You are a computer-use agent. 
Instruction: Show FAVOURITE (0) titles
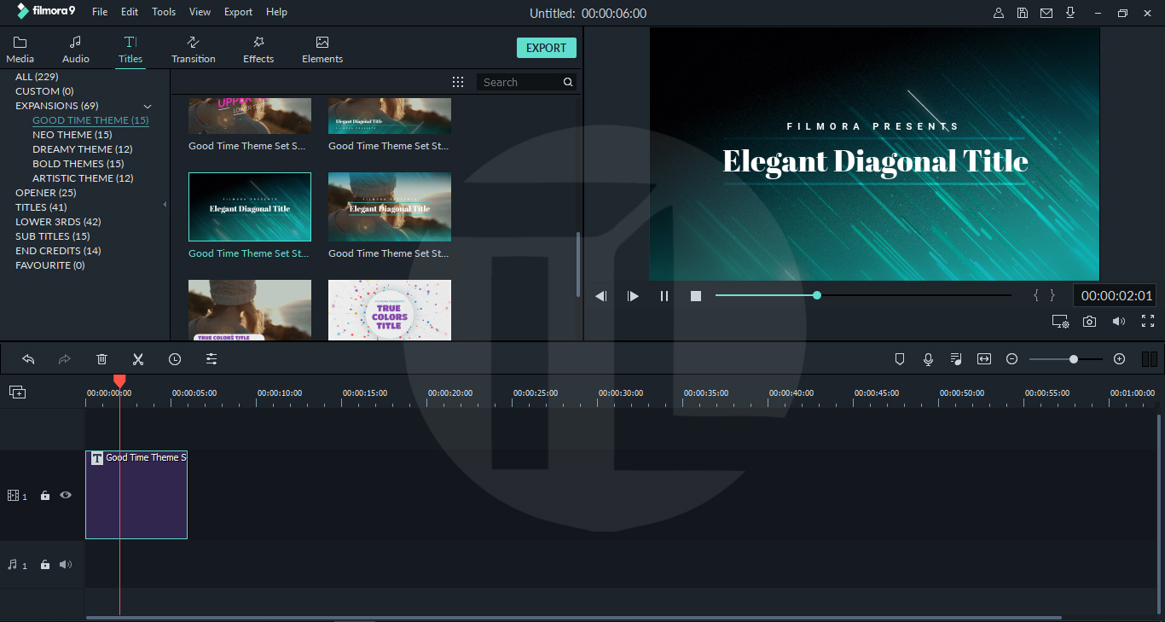click(50, 265)
